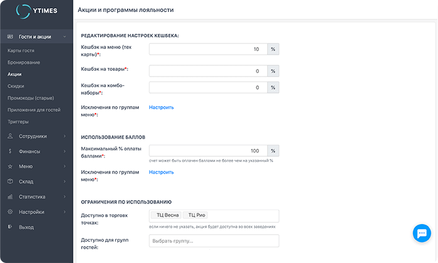Click the Настройки gear icon
This screenshot has width=438, height=263.
[x=11, y=212]
